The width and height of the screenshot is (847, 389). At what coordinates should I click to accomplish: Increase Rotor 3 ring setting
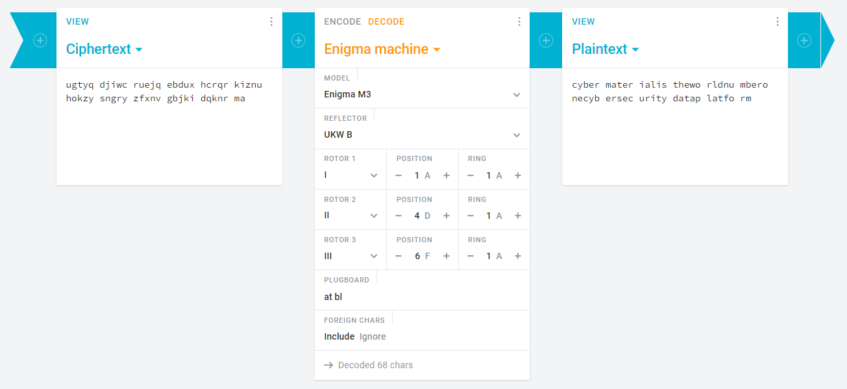pos(518,256)
